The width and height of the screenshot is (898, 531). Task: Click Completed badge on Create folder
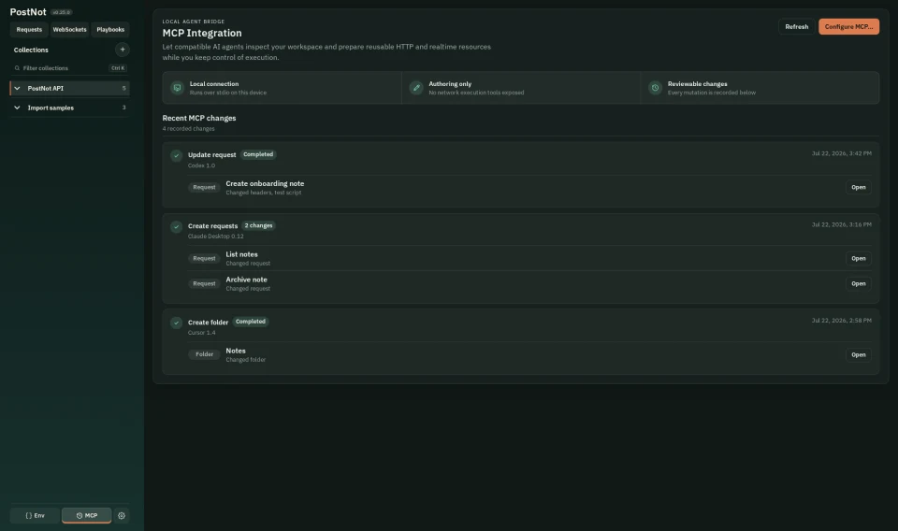click(x=251, y=322)
